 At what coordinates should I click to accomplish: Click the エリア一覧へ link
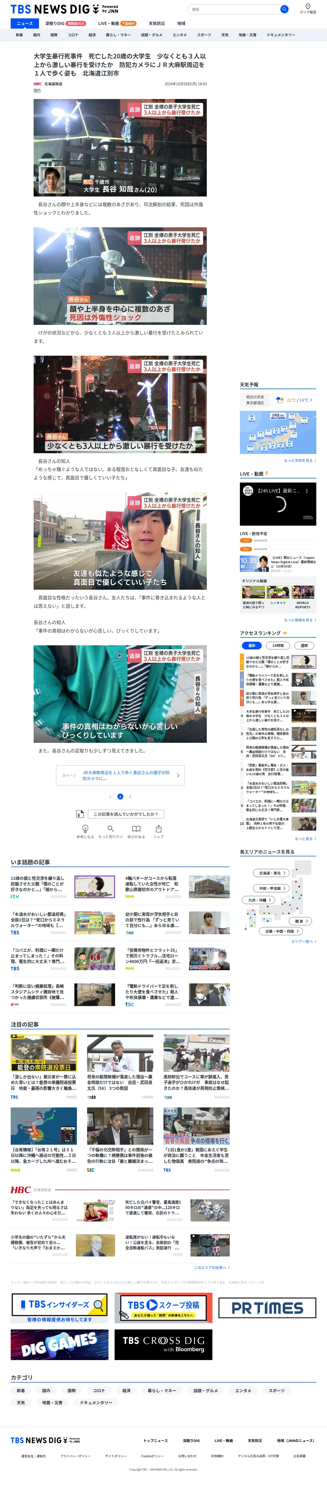pos(304,941)
